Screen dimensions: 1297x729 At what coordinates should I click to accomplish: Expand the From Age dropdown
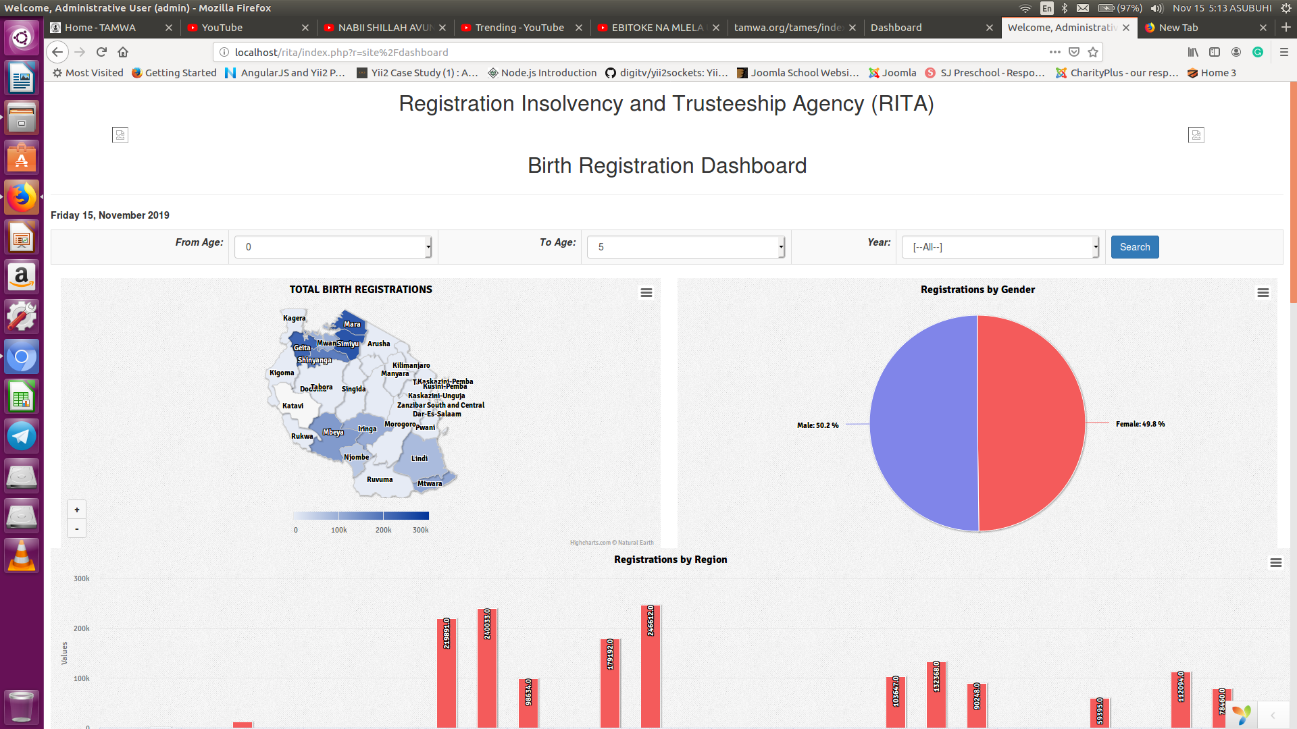333,247
